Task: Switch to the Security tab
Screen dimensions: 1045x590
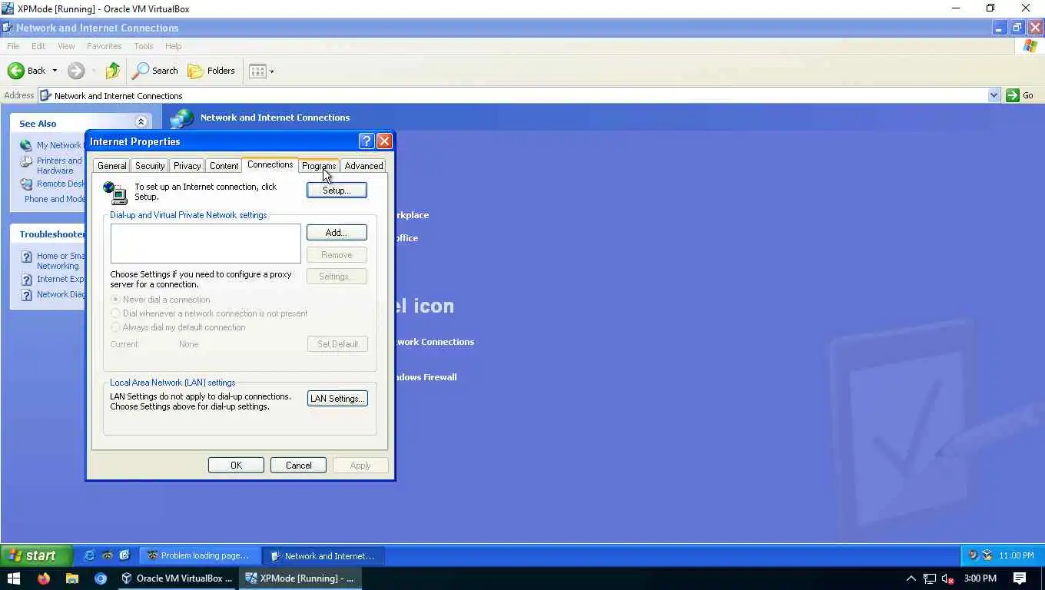Action: point(150,166)
